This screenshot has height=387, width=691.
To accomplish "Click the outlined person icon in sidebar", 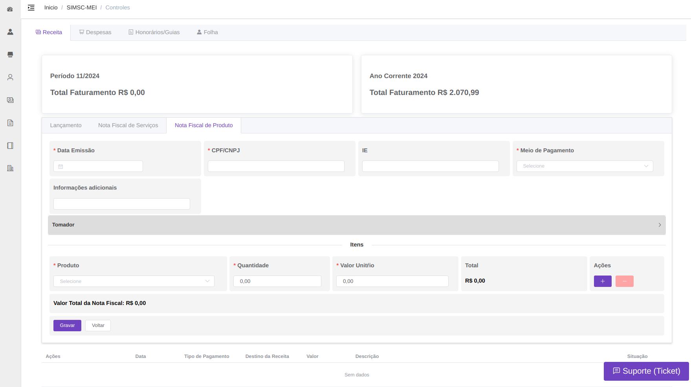I will [x=10, y=77].
